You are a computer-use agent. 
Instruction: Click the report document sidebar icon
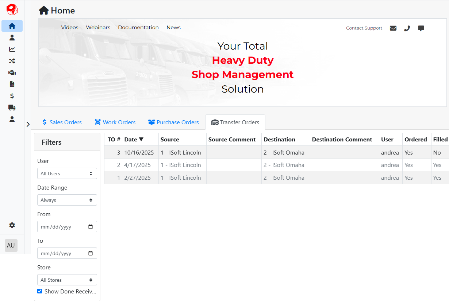[x=12, y=84]
